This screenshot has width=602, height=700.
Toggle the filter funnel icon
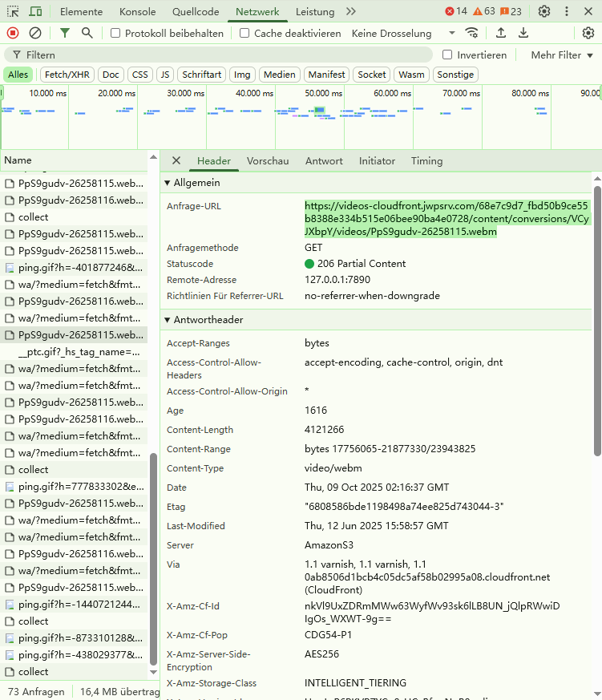[x=65, y=33]
